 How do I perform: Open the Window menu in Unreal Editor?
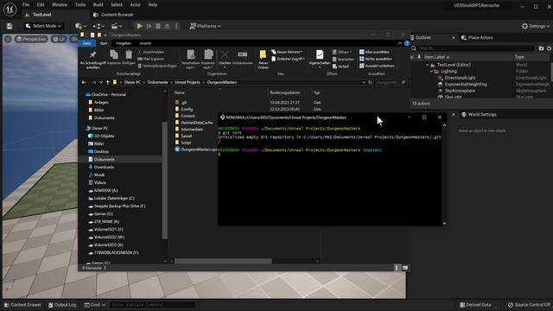[60, 5]
